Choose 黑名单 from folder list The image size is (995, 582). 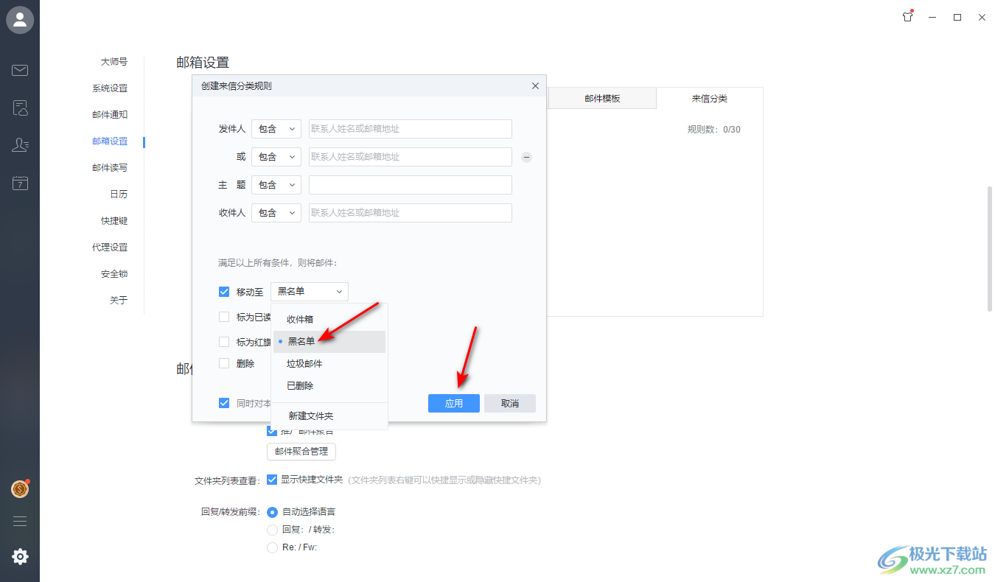click(329, 342)
